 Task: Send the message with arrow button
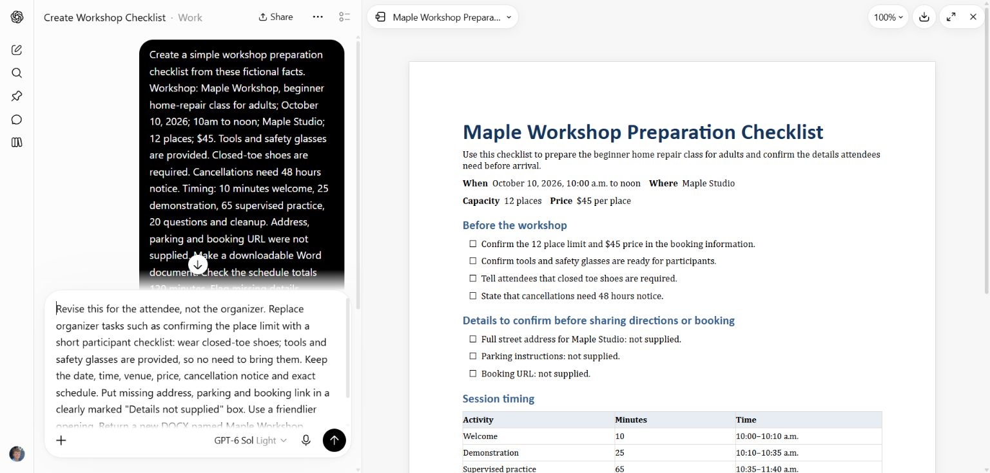point(334,440)
